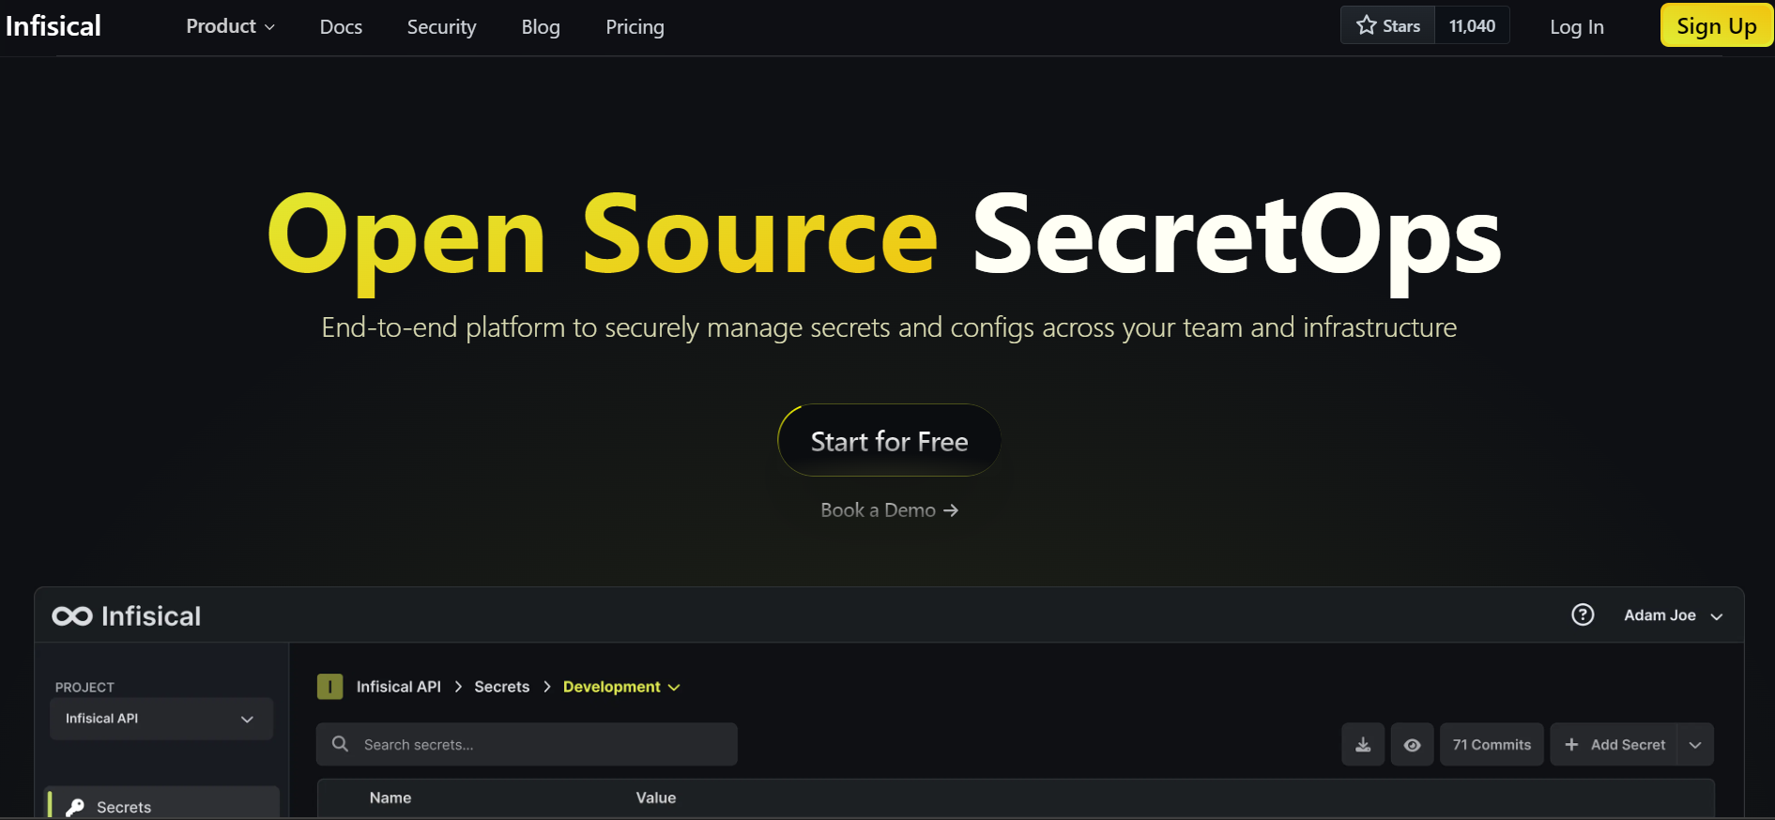
Task: Click the PROJECT label in sidebar
Action: 84,687
